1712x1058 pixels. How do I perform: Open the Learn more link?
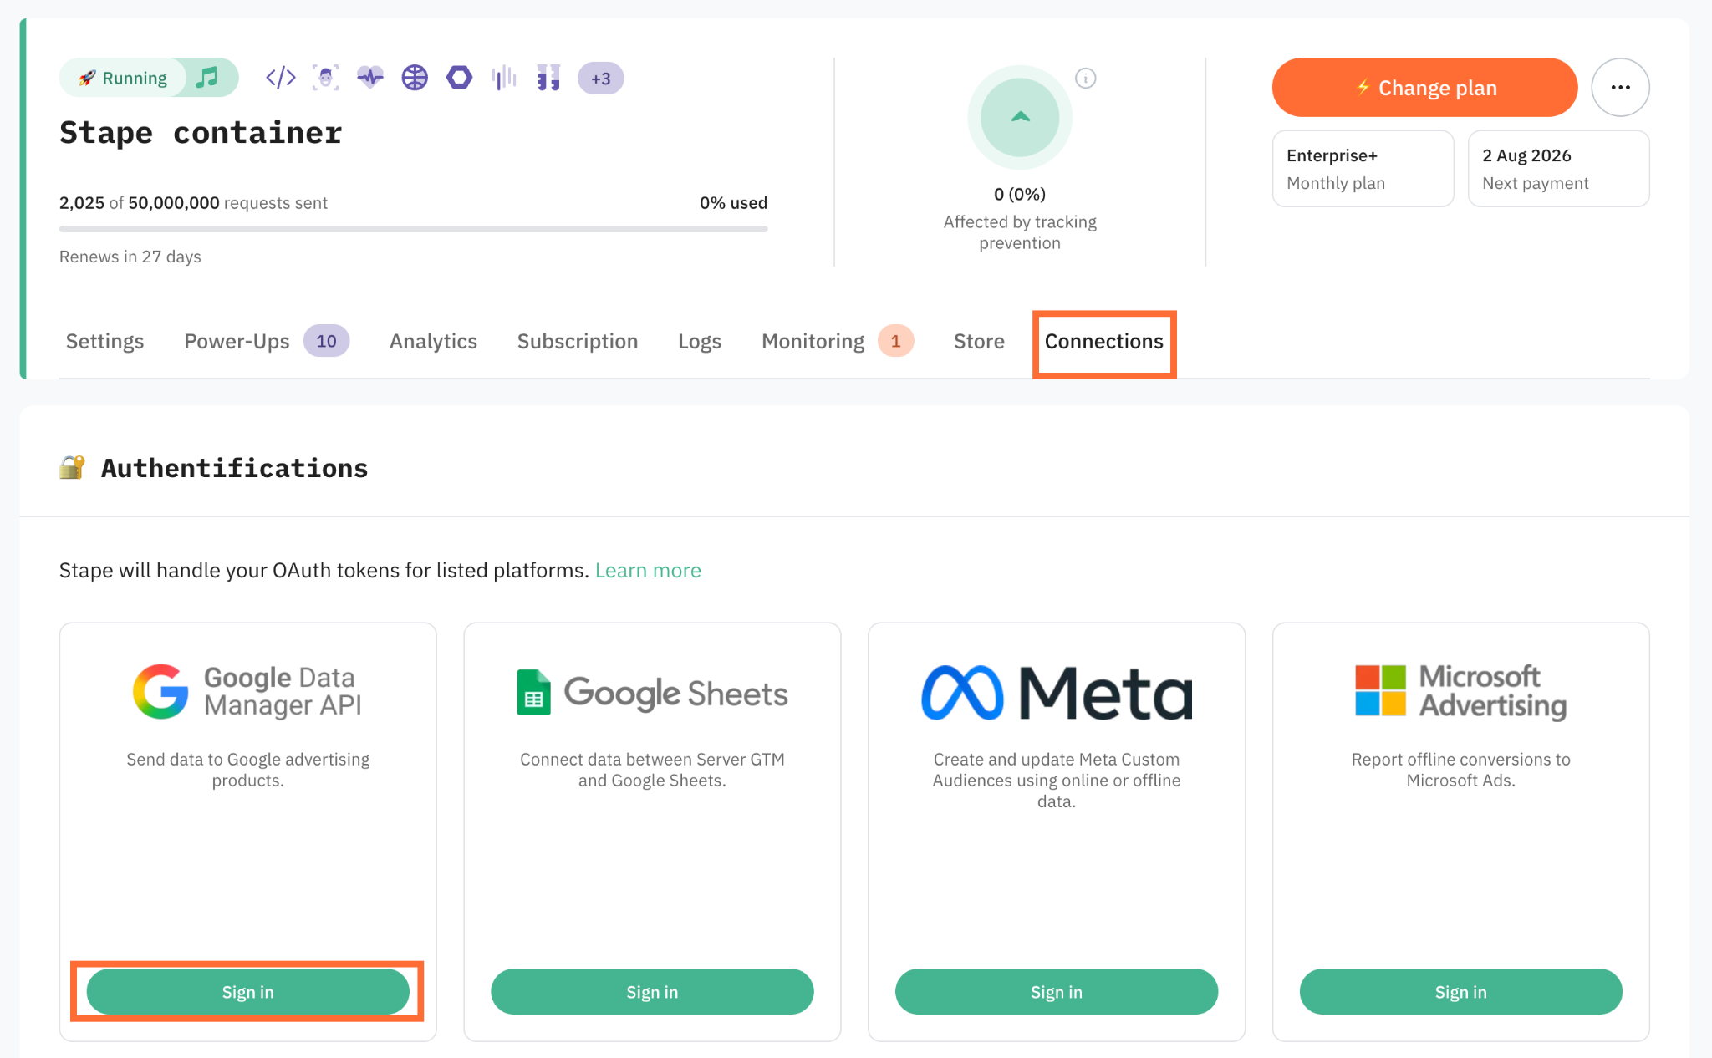(648, 570)
